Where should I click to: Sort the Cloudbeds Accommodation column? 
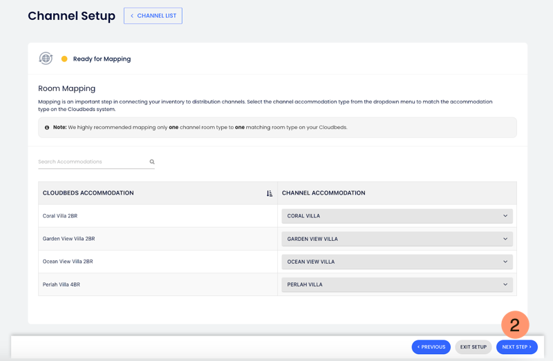click(x=270, y=193)
